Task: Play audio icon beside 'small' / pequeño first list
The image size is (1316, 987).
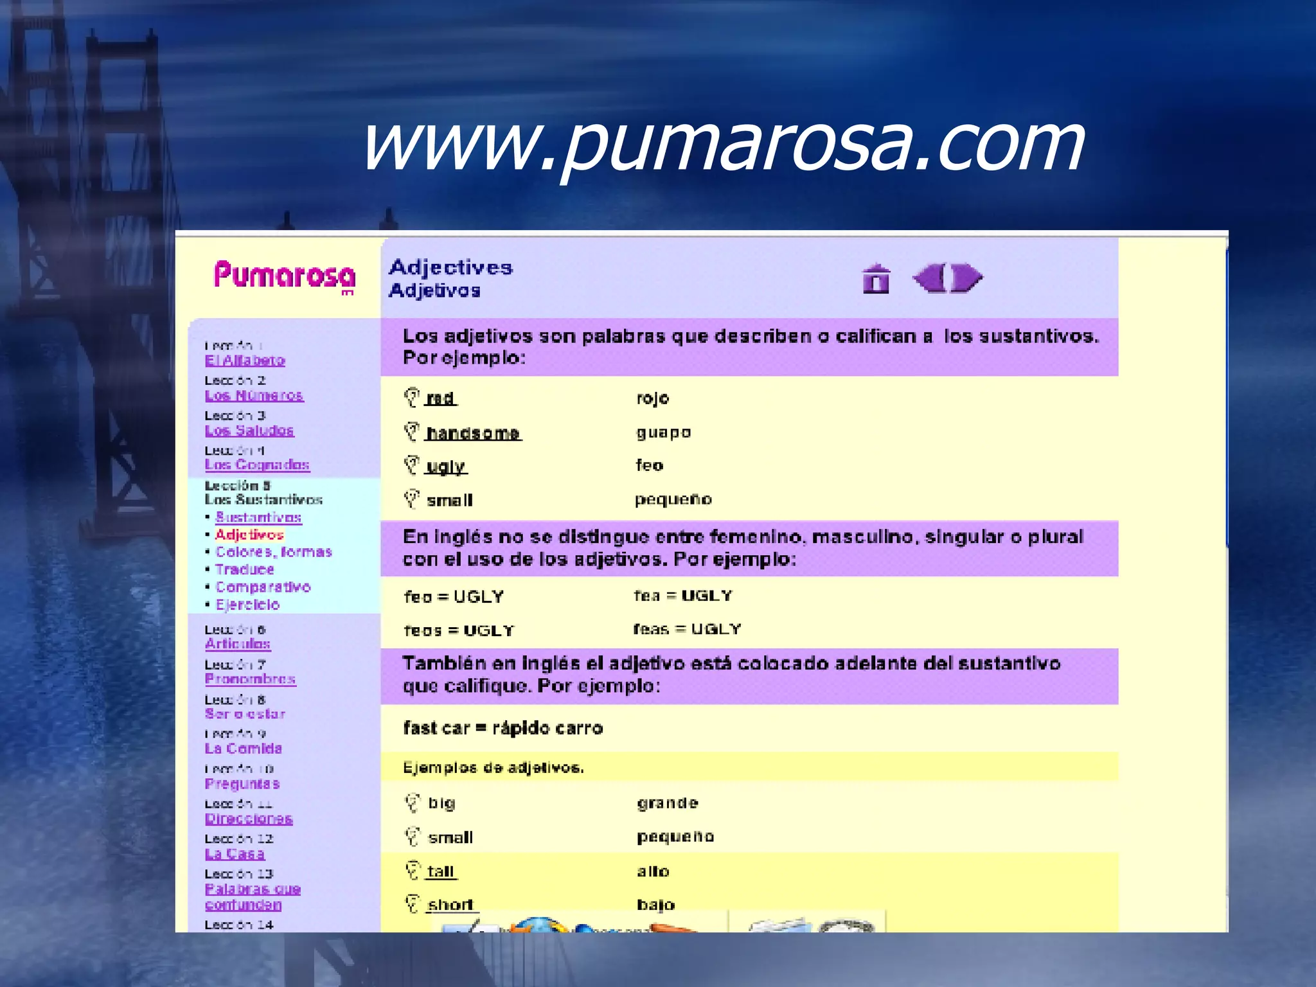Action: [x=412, y=499]
